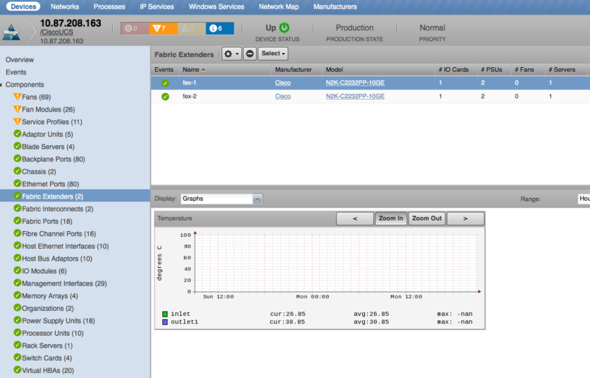Open the IP Services tab
The height and width of the screenshot is (378, 590).
[x=157, y=7]
